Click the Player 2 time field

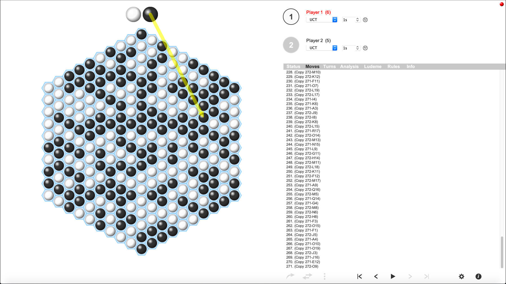(x=349, y=48)
